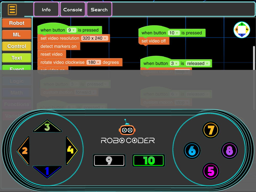Click the mini gamepad diamond icon

pyautogui.click(x=242, y=30)
